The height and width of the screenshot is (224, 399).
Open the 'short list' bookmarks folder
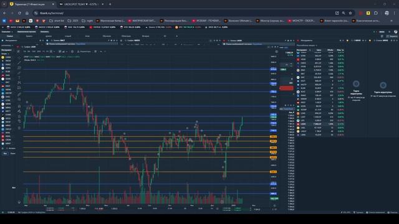click(x=57, y=21)
